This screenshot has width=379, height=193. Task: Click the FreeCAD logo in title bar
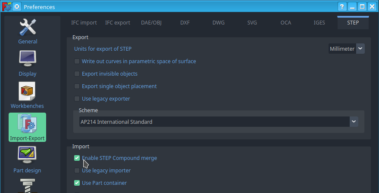click(x=6, y=7)
